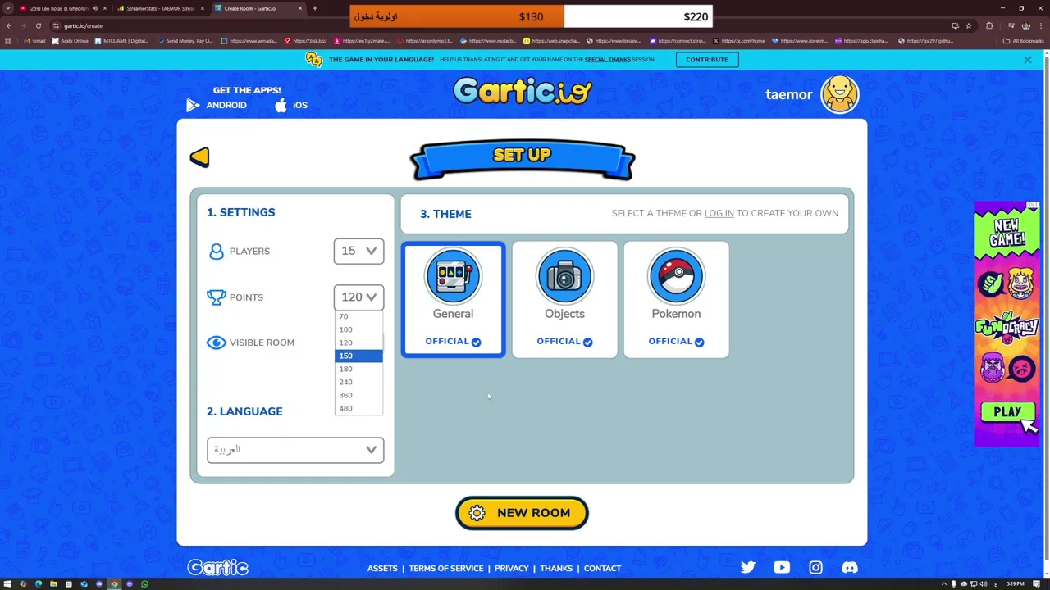Screen dimensions: 1050x590
Task: Select the General theme card
Action: [453, 299]
